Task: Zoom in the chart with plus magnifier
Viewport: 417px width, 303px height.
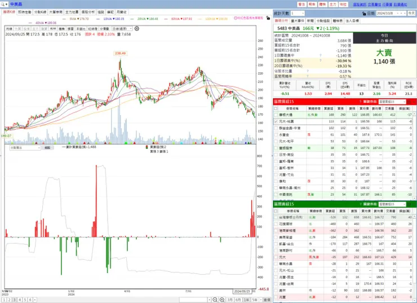Action: click(223, 300)
